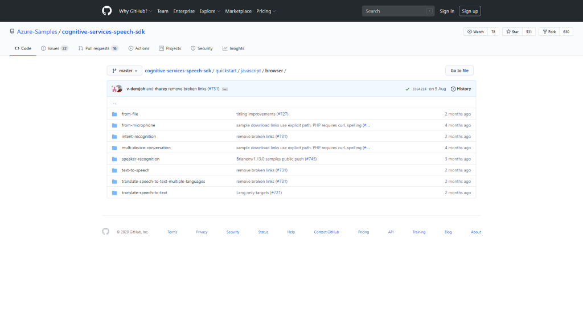Open the Team page link
The image size is (583, 328).
pos(162,11)
